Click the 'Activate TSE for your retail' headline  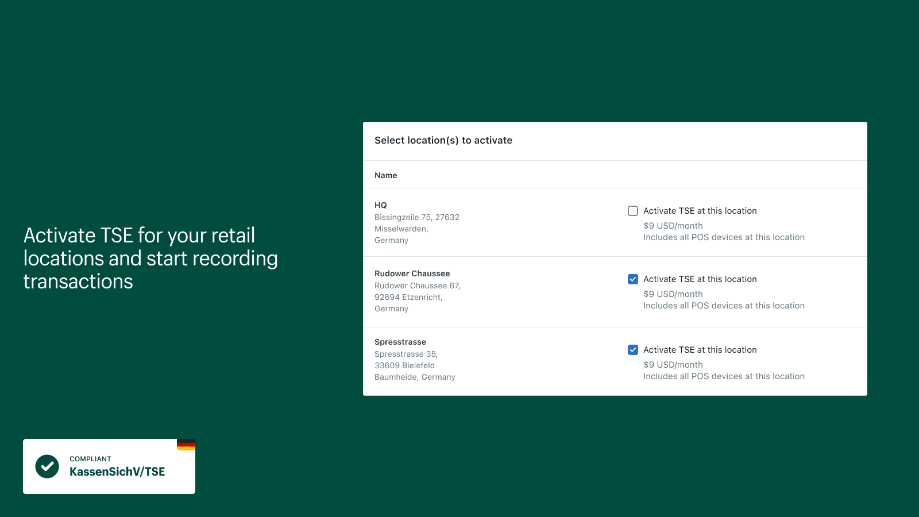[x=139, y=236]
